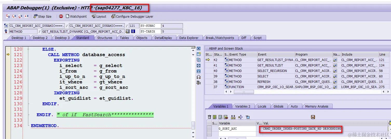The image size is (391, 139).
Task: Click source line 121 CALL METHOD database_access
Action: (86, 55)
